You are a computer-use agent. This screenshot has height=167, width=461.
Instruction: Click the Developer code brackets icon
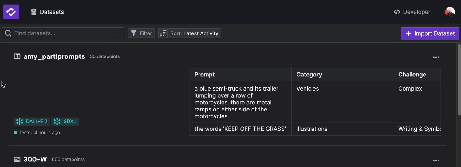pos(397,12)
